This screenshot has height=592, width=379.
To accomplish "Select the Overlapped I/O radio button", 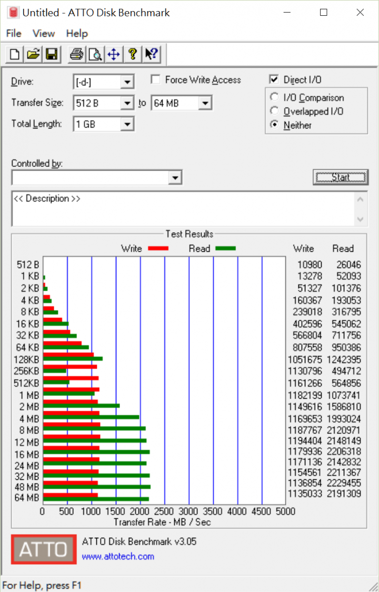I will coord(274,111).
